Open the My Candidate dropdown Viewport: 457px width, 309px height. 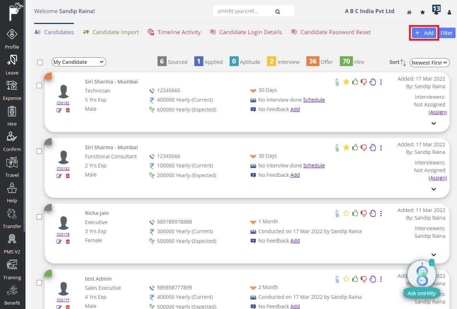[79, 62]
